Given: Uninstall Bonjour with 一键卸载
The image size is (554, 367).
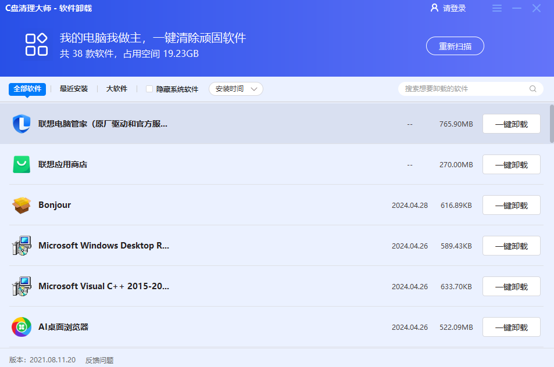Looking at the screenshot, I should [x=511, y=205].
